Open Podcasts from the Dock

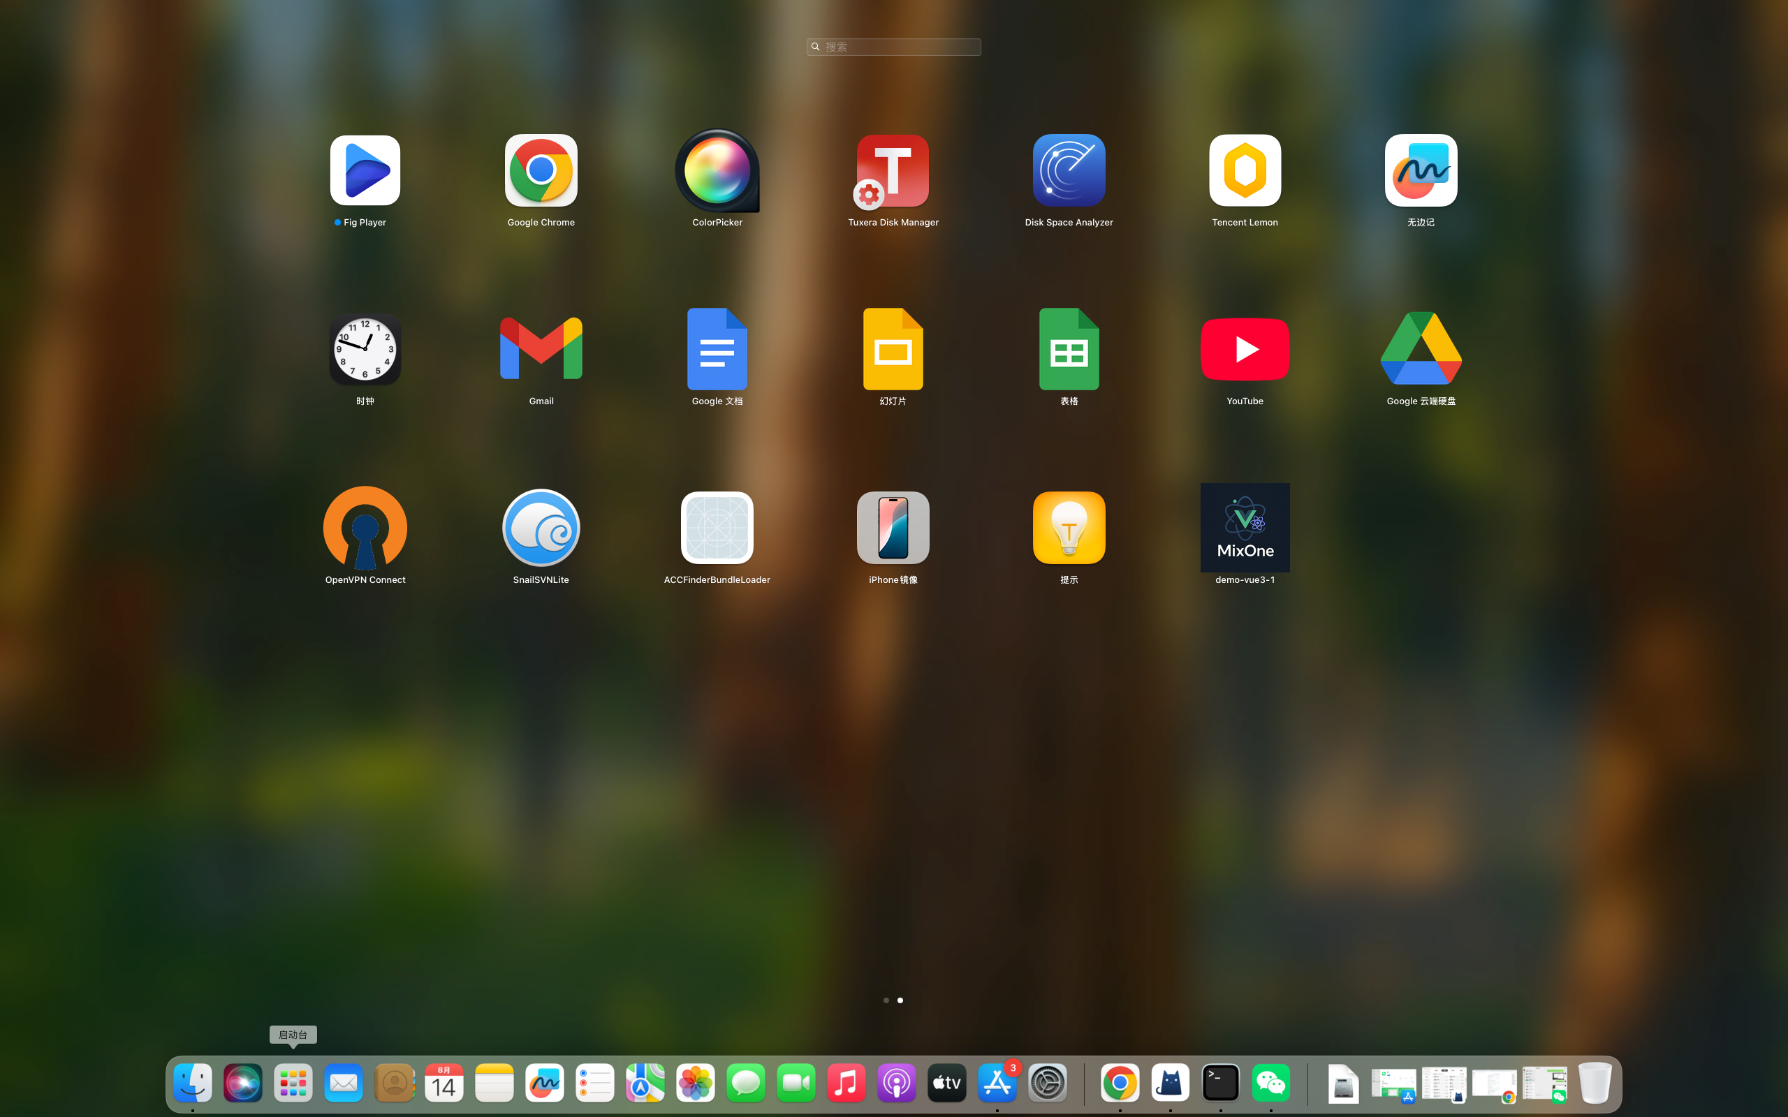896,1083
